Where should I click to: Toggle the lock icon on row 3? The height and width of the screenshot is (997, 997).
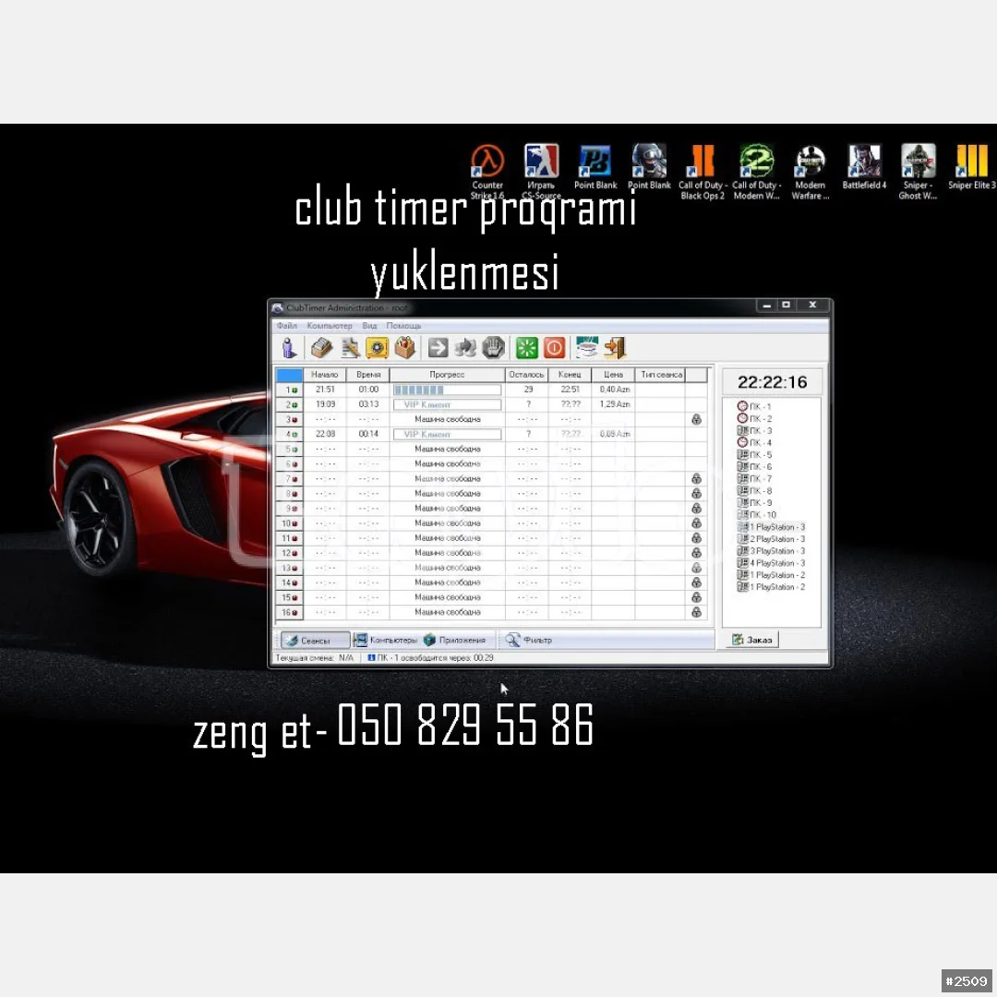(x=696, y=419)
